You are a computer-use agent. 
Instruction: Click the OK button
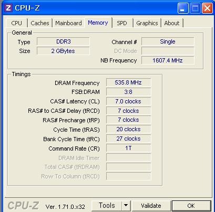coord(191,206)
